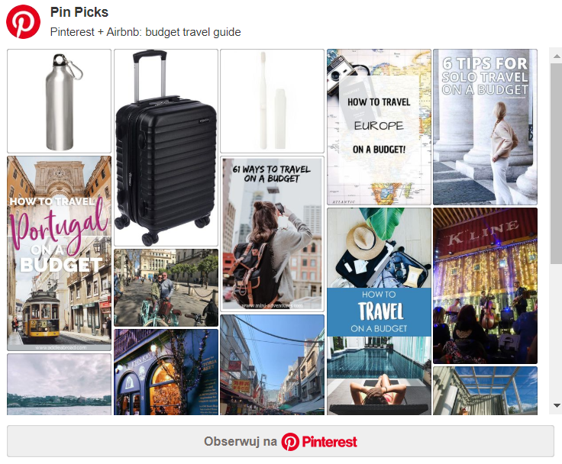Click scrollbar up arrow in pin grid

tap(557, 56)
